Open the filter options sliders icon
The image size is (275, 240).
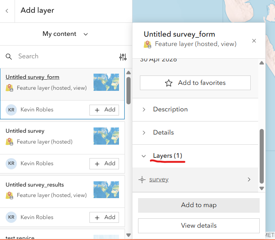point(123,57)
